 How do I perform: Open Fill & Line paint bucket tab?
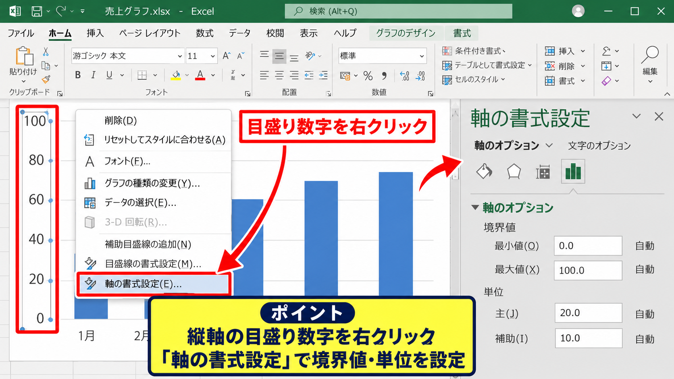484,172
